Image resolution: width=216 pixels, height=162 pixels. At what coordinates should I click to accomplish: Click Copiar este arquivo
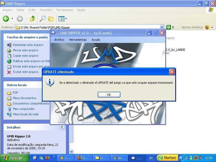pos(26,56)
